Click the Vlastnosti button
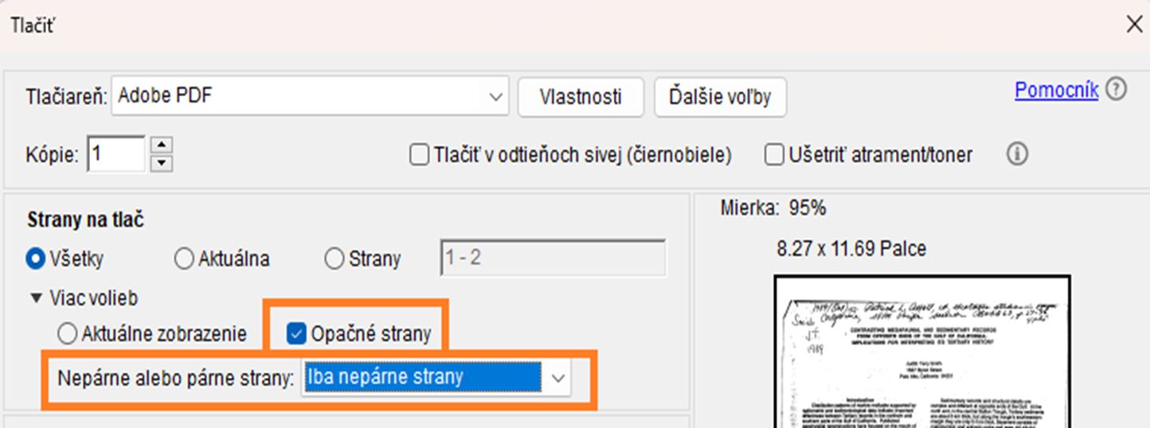 pos(580,97)
